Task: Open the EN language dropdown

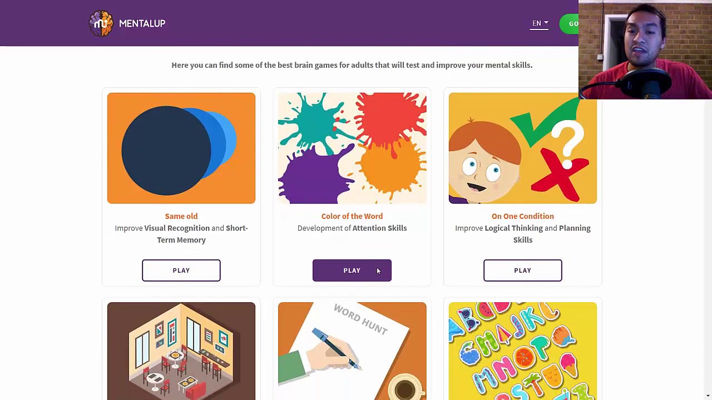Action: (x=540, y=23)
